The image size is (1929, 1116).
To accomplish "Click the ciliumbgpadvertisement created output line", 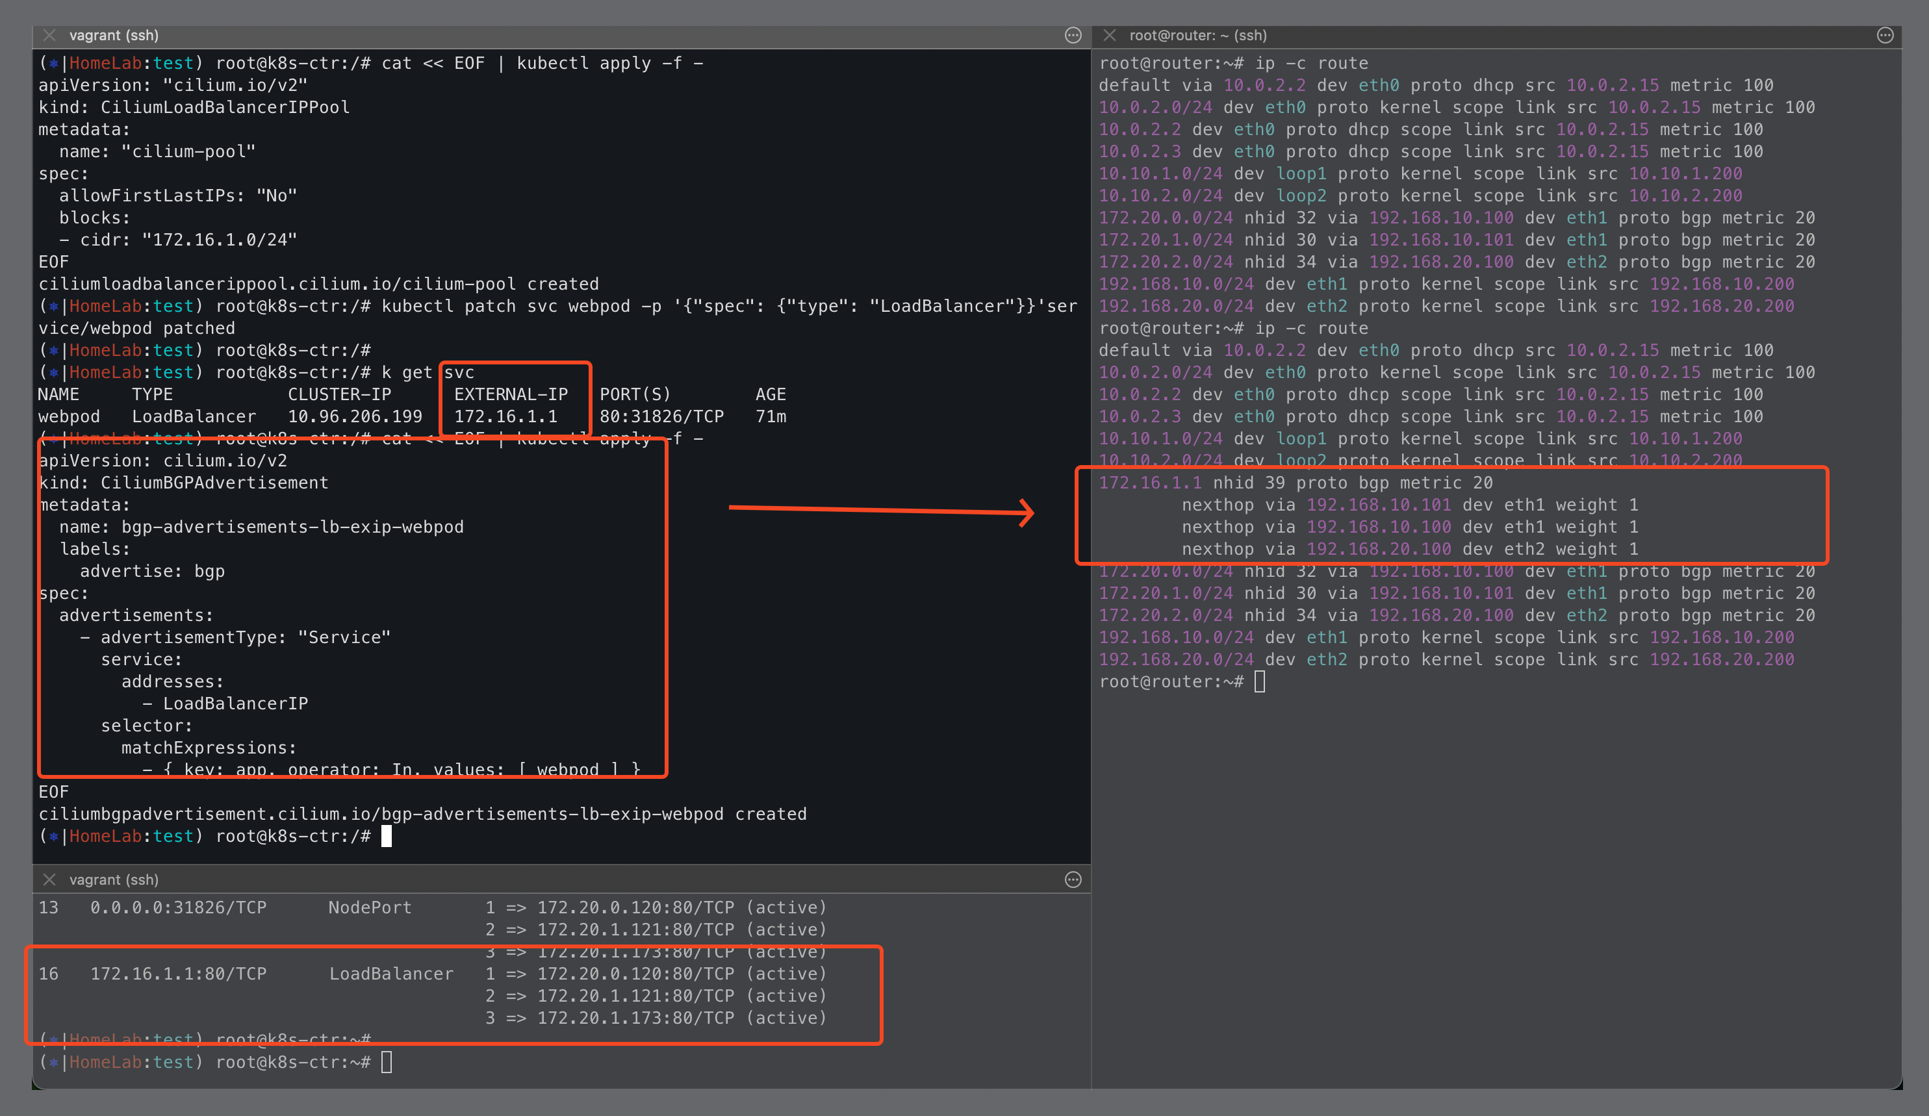I will [422, 814].
